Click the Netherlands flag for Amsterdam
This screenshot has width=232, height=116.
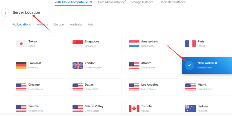pyautogui.click(x=134, y=44)
